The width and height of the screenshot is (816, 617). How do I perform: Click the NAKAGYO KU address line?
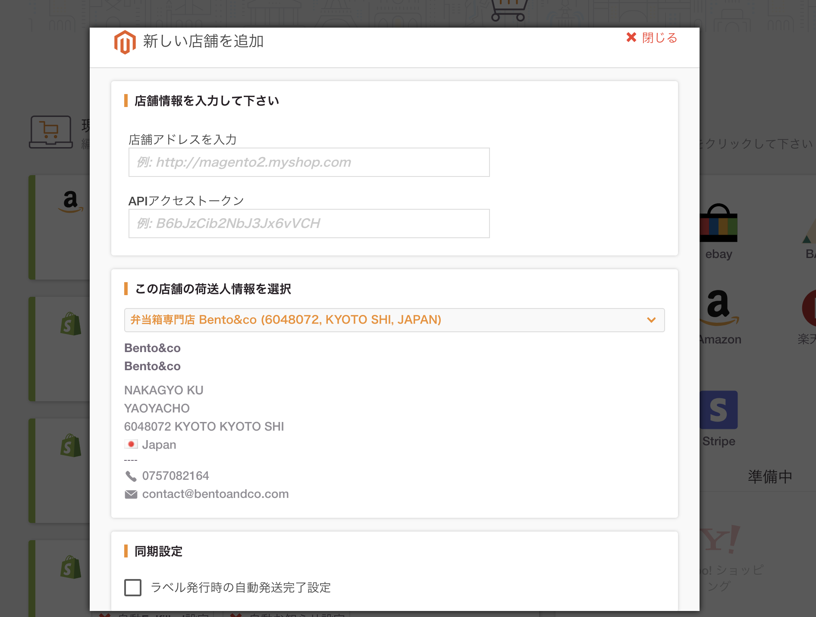163,390
